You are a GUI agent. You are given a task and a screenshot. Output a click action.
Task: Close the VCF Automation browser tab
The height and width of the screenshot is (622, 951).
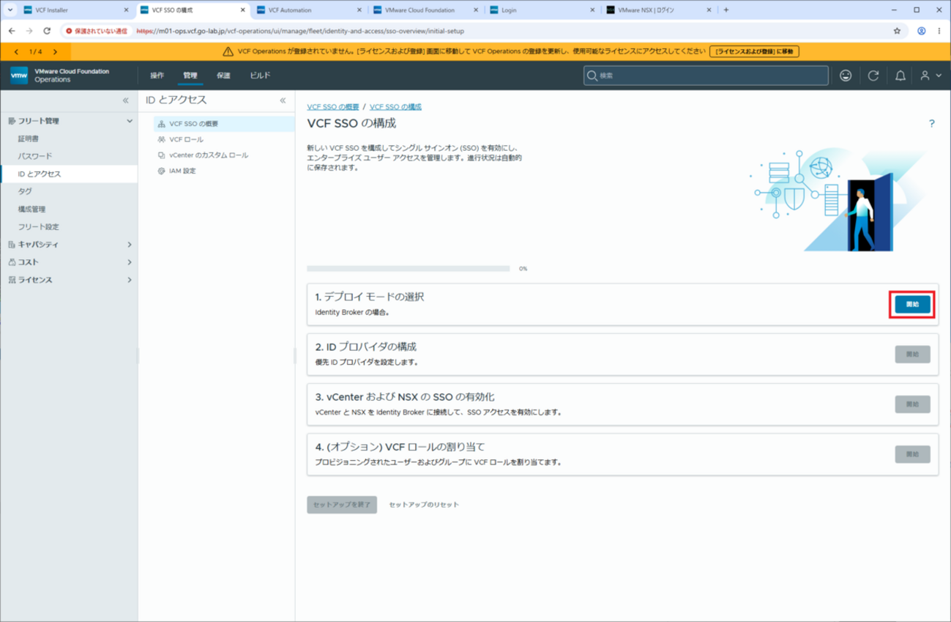click(359, 10)
